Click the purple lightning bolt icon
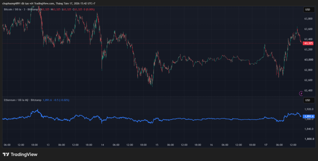This screenshot has height=161, width=318. 301,93
